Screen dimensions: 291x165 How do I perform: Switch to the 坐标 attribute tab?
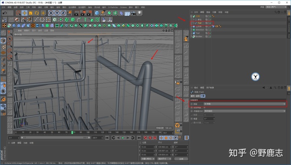(x=198, y=96)
